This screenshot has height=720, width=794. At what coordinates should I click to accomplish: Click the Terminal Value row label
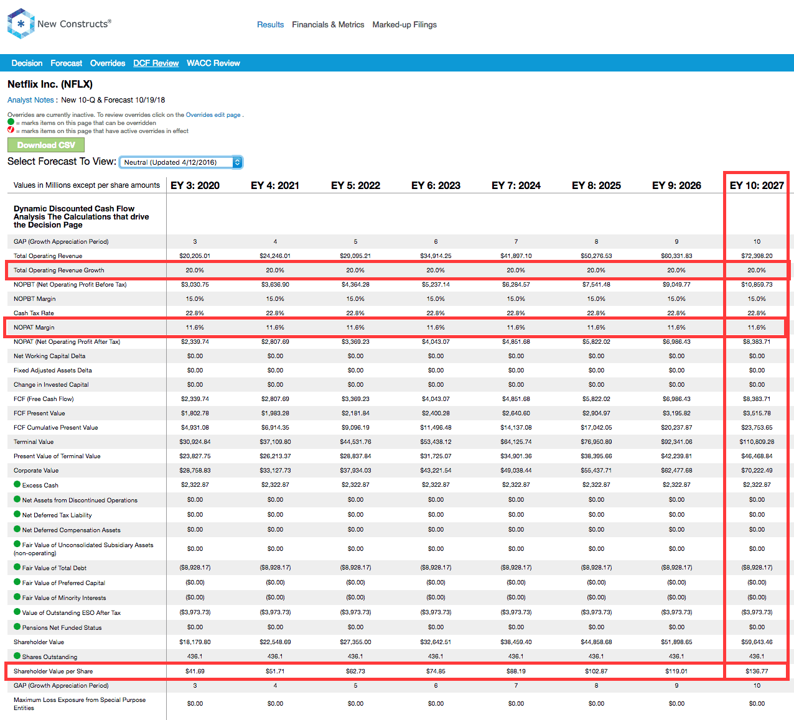click(x=34, y=442)
